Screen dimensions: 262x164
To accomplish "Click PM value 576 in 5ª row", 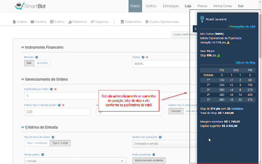I will [250, 100].
